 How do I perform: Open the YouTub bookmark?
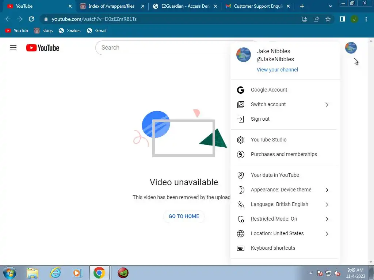(x=16, y=31)
